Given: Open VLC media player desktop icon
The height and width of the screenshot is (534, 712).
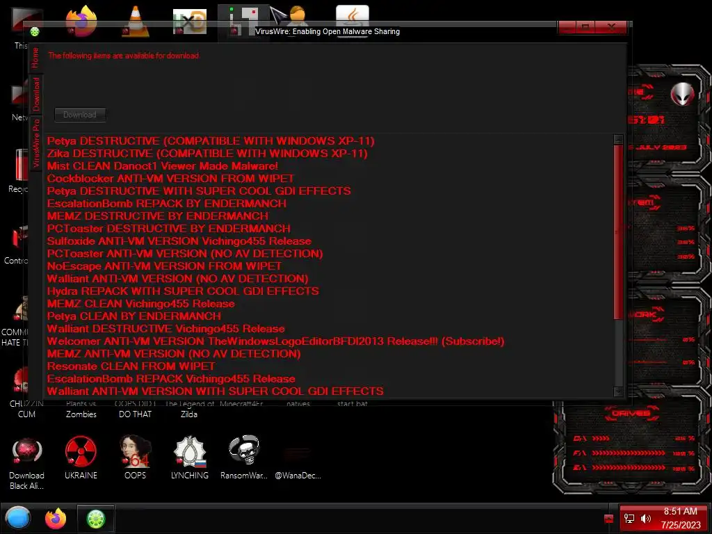Looking at the screenshot, I should coord(136,21).
